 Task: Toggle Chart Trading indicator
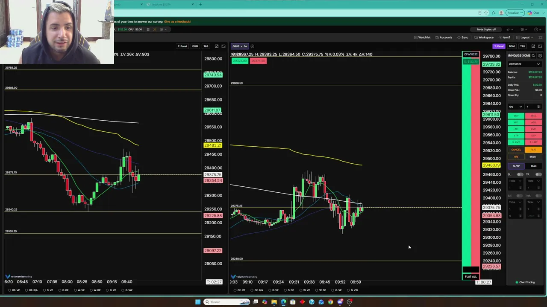525,282
